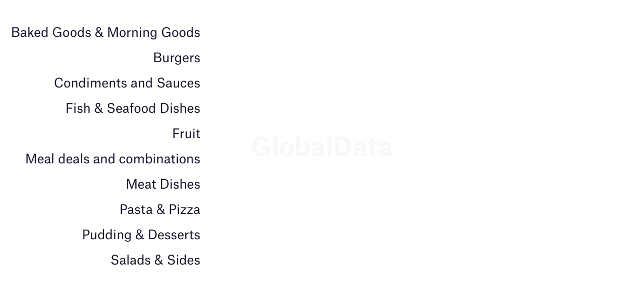
Task: Select the Meat Dishes category
Action: [163, 184]
